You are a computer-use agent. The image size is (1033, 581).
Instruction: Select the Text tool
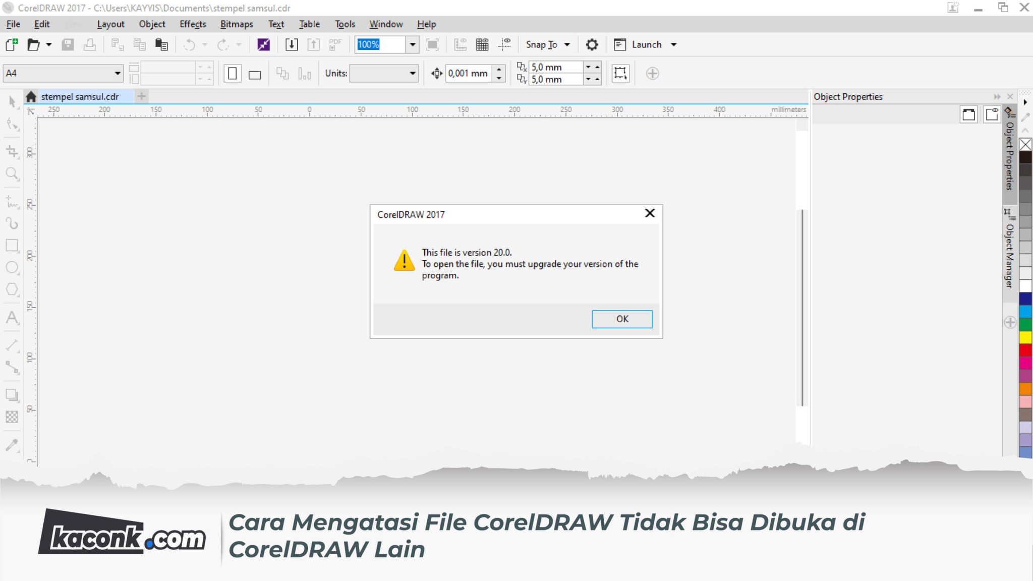click(12, 318)
